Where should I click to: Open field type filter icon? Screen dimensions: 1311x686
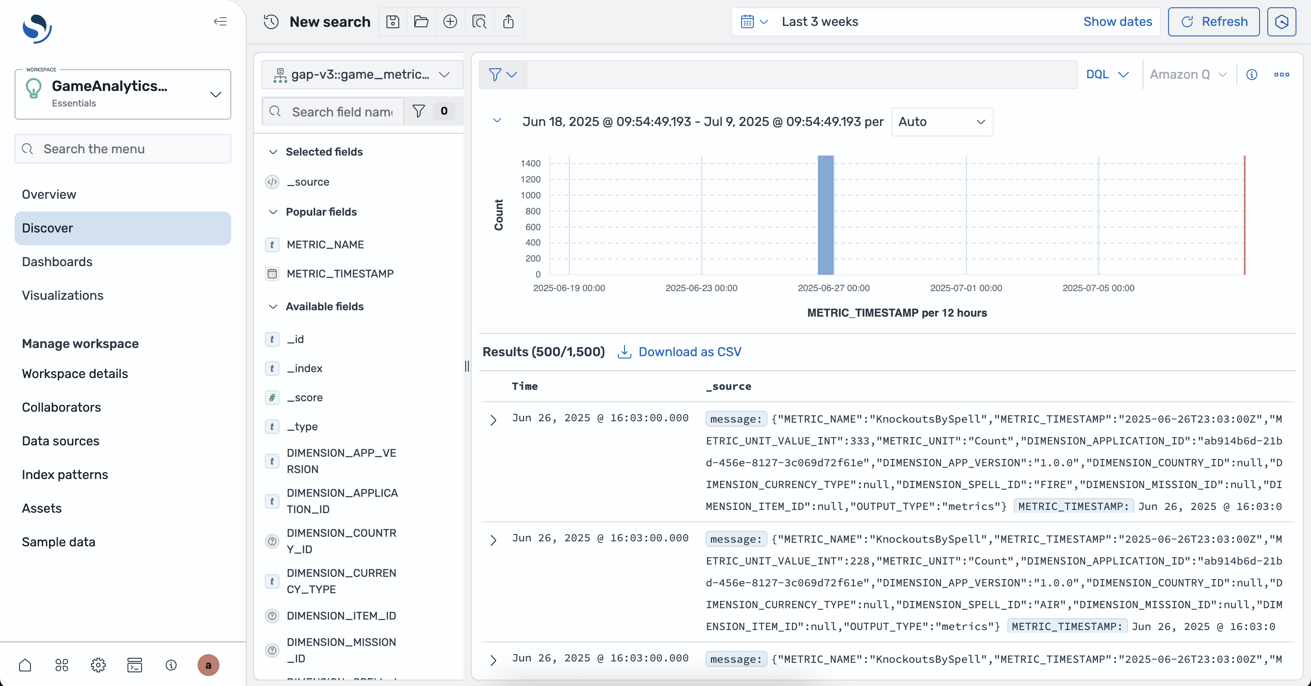pos(419,111)
